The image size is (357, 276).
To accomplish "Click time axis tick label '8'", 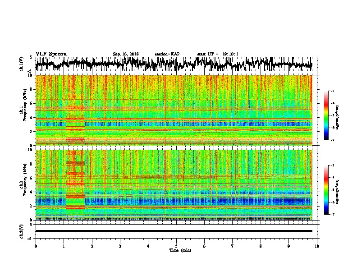I will coord(261,246).
